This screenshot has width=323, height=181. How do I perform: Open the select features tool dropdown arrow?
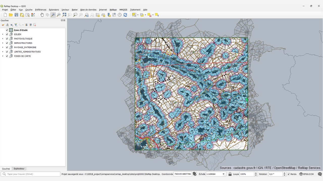point(138,15)
